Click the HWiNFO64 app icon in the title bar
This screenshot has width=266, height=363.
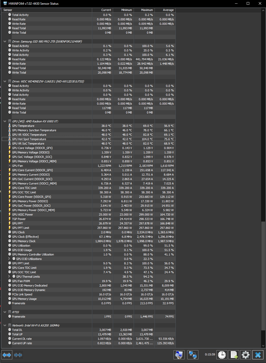pyautogui.click(x=5, y=3)
